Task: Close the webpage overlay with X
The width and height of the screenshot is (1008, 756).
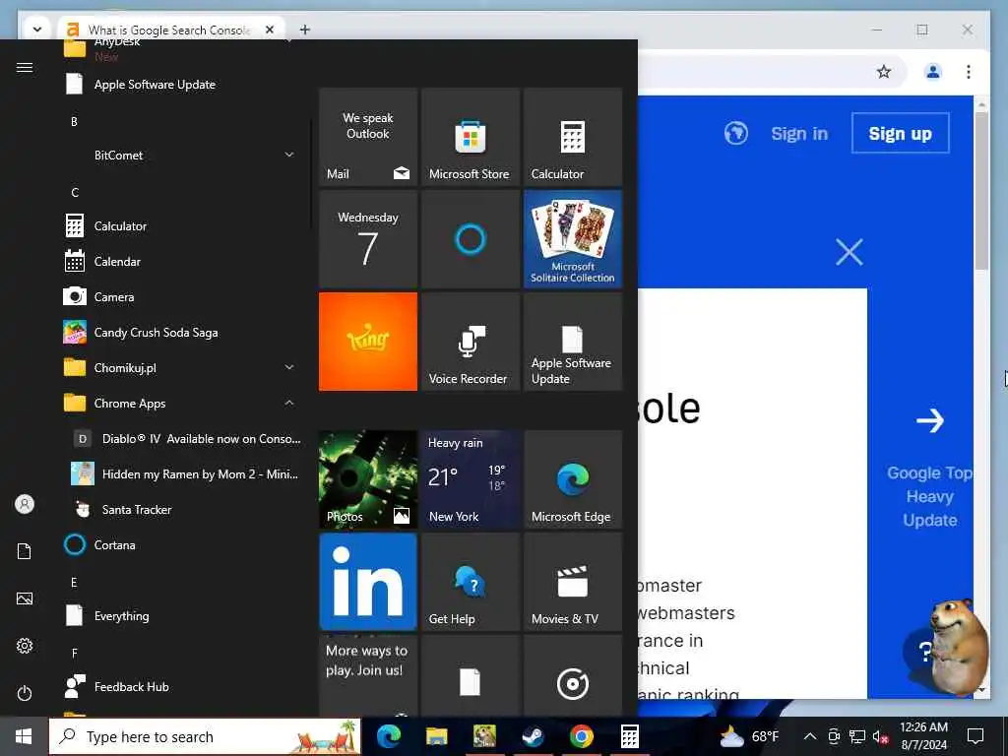Action: click(850, 252)
